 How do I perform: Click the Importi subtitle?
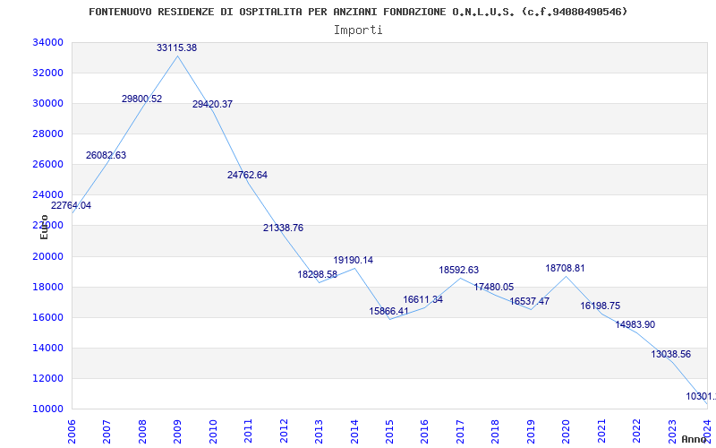(x=358, y=30)
